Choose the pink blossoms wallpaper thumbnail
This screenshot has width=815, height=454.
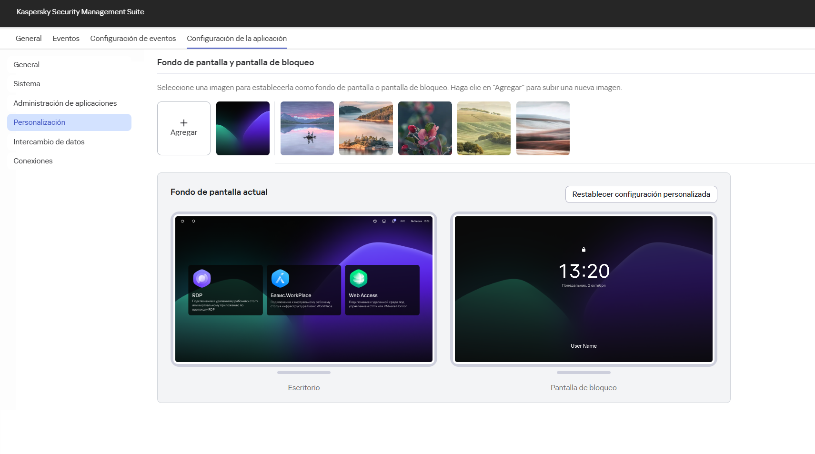424,128
